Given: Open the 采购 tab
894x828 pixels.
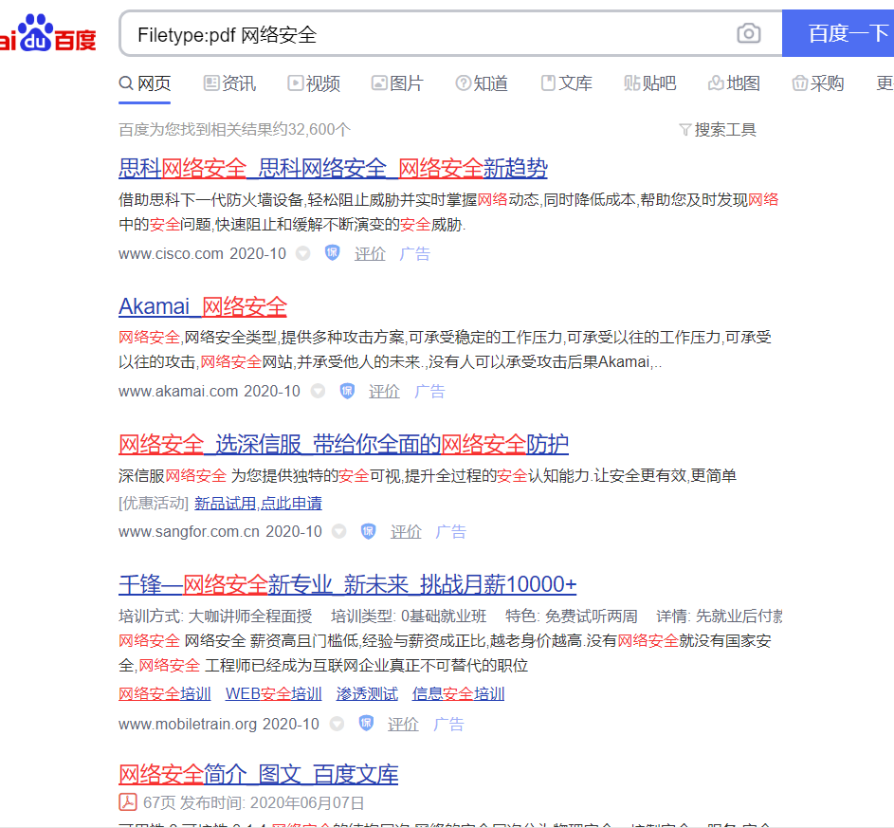Looking at the screenshot, I should (x=818, y=83).
